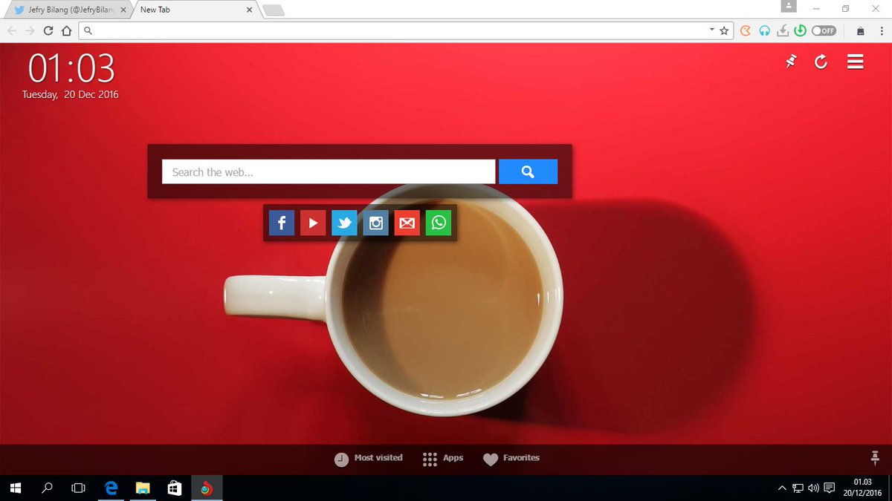
Task: Open the email envelope shortcut icon
Action: [407, 223]
